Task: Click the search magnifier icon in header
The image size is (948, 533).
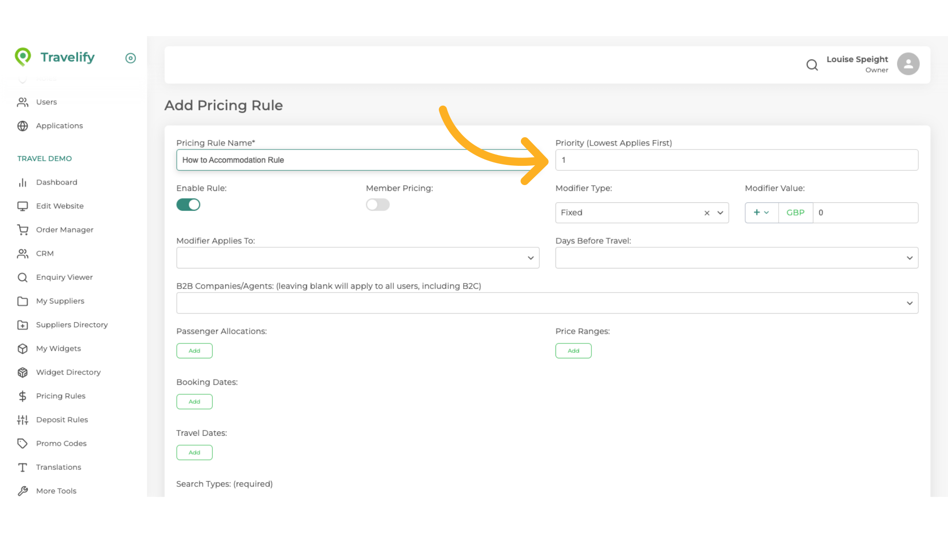Action: 812,65
